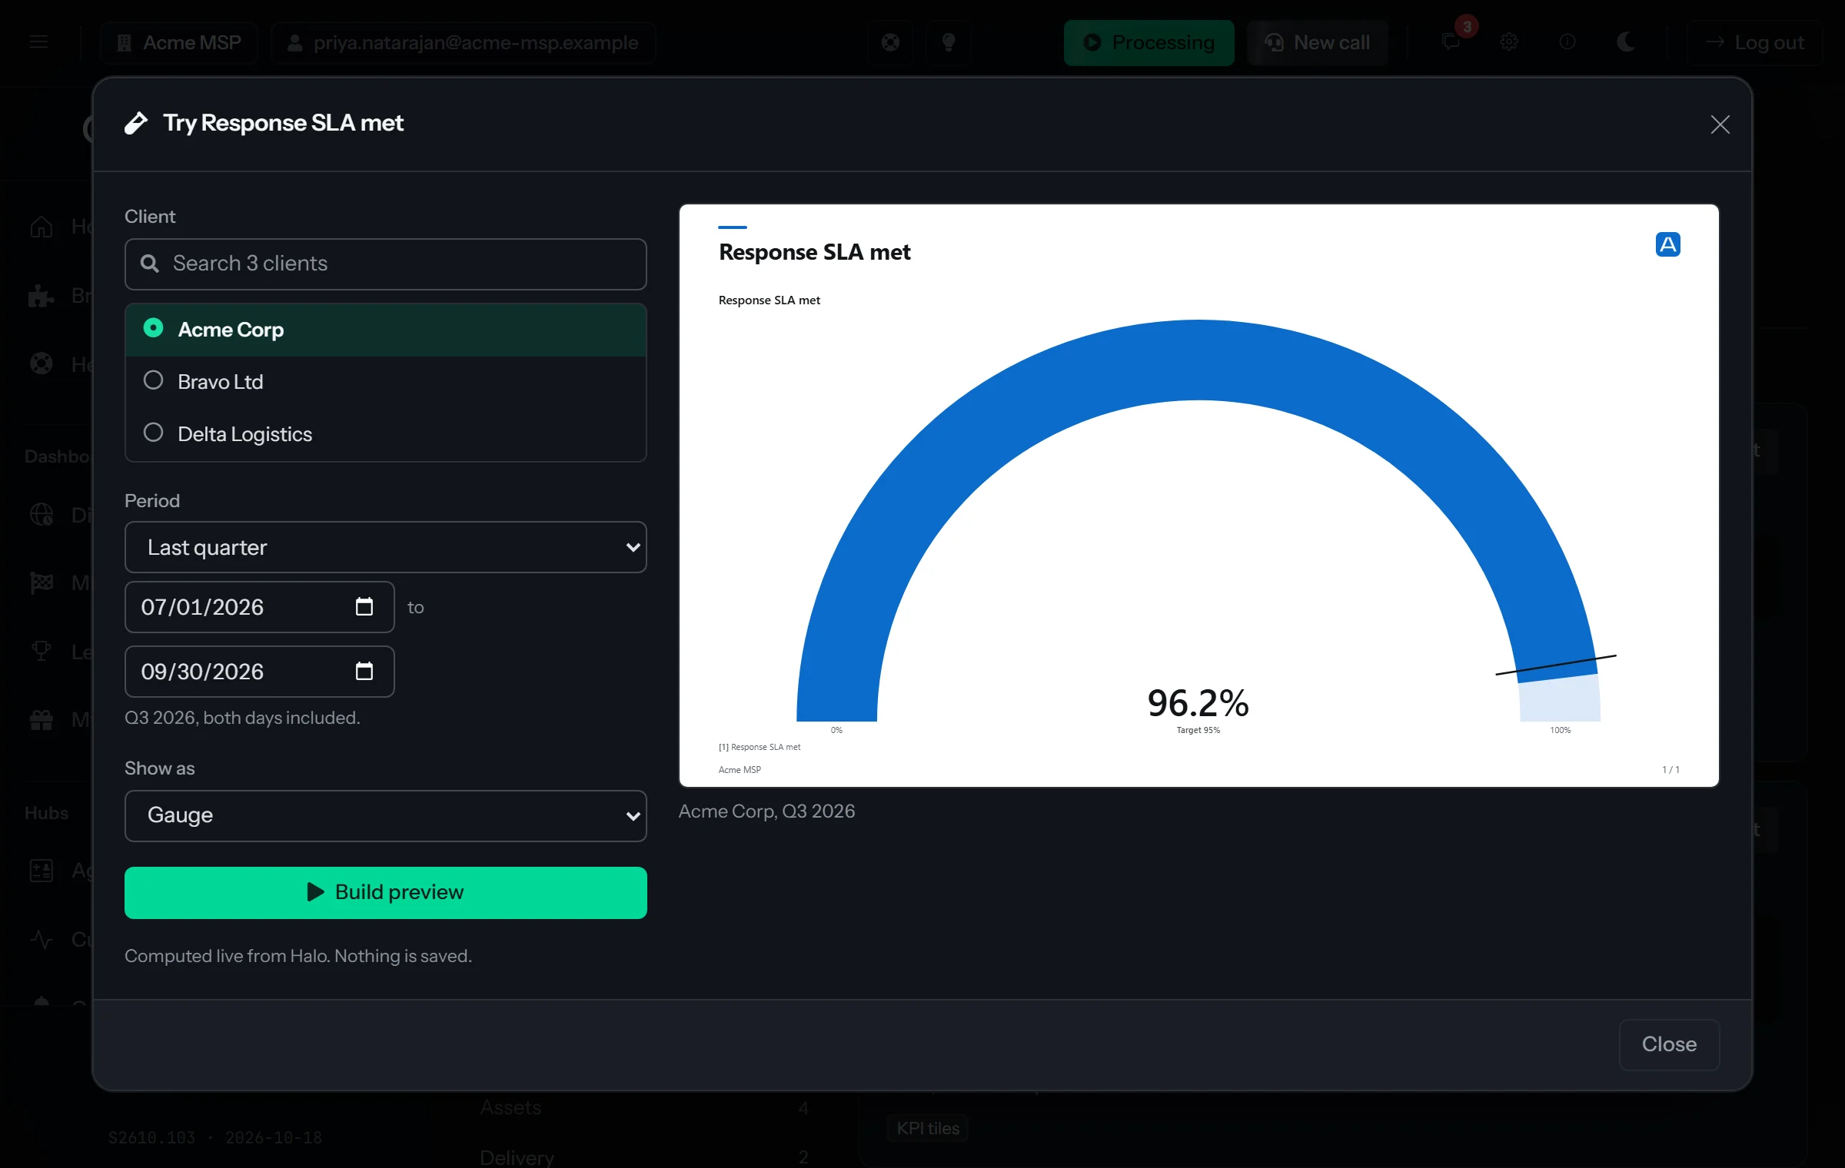Image resolution: width=1845 pixels, height=1168 pixels.
Task: Open the Period dropdown showing Last quarter
Action: [385, 547]
